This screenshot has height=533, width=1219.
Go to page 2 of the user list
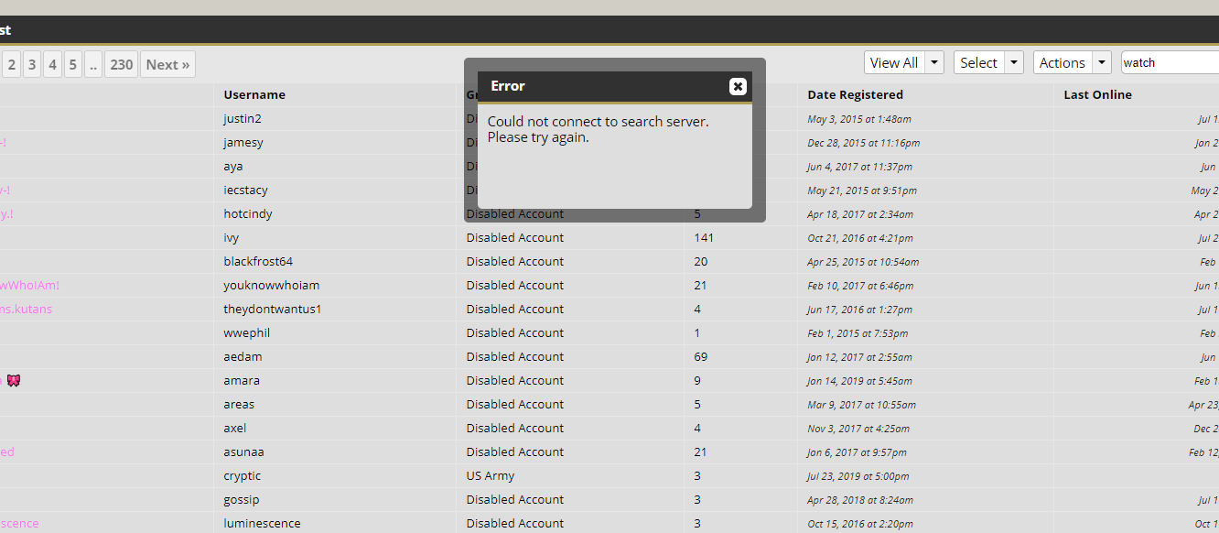[x=11, y=64]
